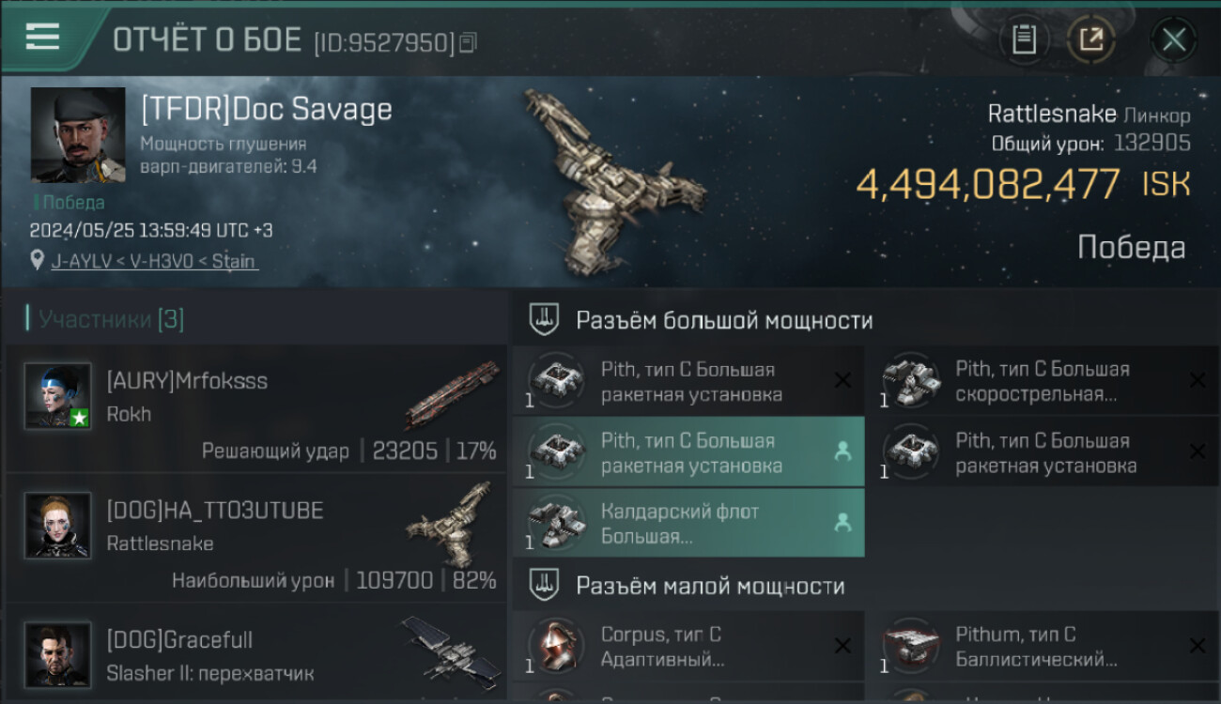The image size is (1221, 704).
Task: Select the Калдарский флот Большая module
Action: tap(688, 523)
